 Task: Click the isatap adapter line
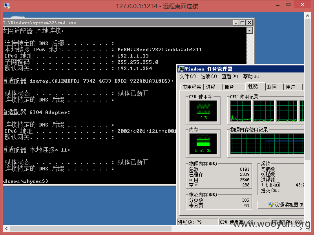tap(88, 81)
